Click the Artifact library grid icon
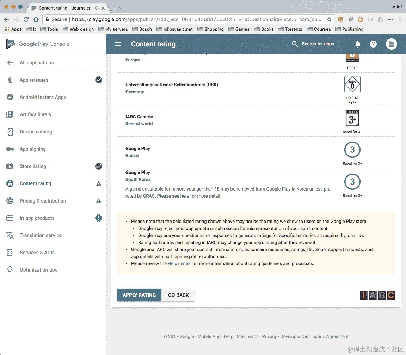Image resolution: width=406 pixels, height=355 pixels. 10,114
